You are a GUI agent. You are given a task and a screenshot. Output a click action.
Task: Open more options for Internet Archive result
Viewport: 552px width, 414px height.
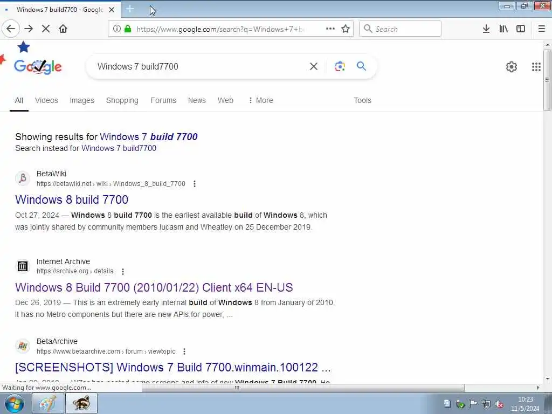tap(122, 272)
